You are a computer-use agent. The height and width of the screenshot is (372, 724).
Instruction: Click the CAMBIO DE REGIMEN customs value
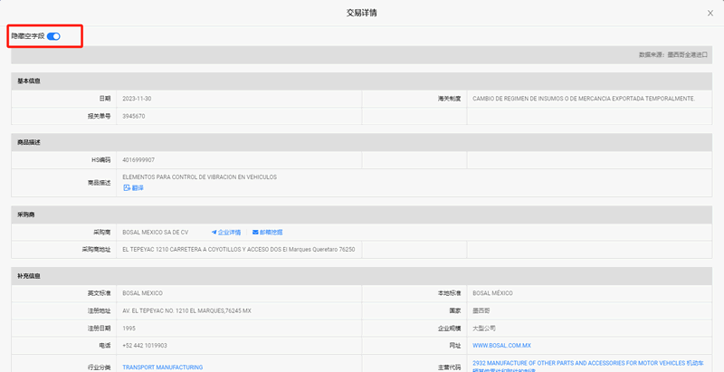point(584,99)
